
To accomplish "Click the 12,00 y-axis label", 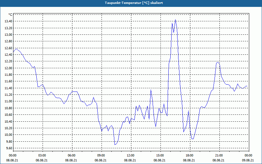I will pyautogui.click(x=8, y=68).
